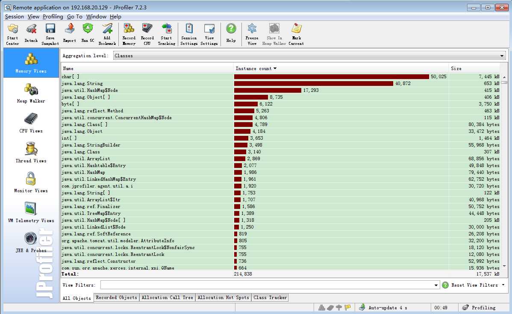The height and width of the screenshot is (314, 512).
Task: Open the Class Tracker tab
Action: coord(270,297)
